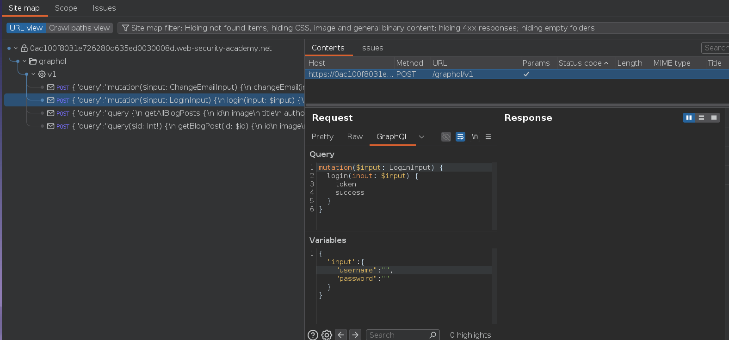Open the help question-mark icon in the Request panel
This screenshot has height=340, width=729.
[313, 335]
